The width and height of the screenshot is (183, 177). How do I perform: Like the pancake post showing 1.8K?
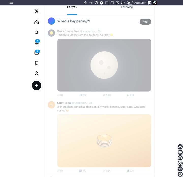click(106, 171)
